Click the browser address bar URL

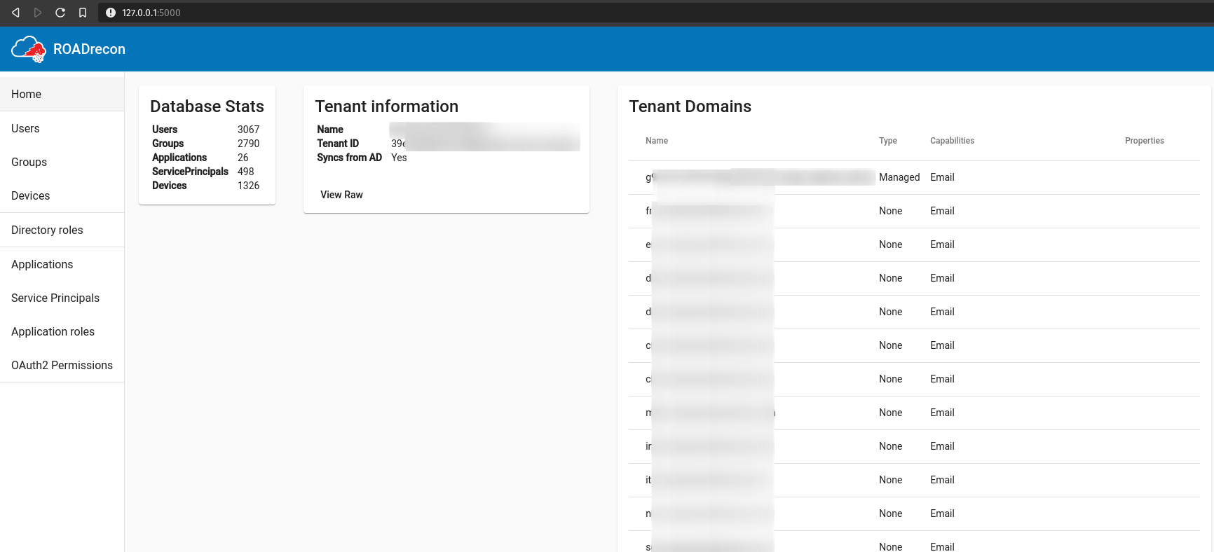tap(151, 13)
